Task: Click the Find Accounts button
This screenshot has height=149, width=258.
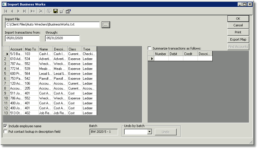Action: pyautogui.click(x=238, y=47)
